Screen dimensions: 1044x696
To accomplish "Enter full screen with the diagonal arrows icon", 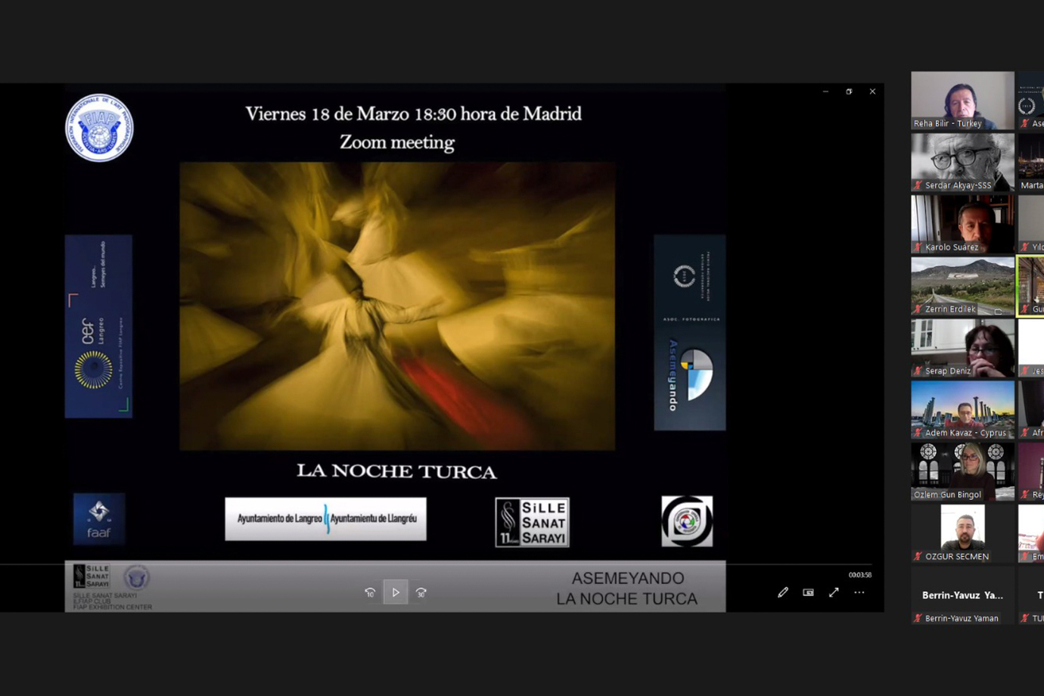I will [x=834, y=592].
